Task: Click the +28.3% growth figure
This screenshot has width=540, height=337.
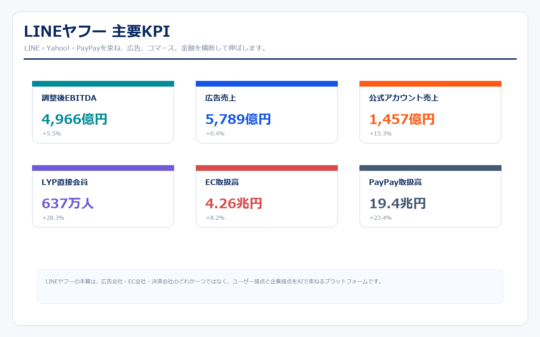Action: click(53, 218)
